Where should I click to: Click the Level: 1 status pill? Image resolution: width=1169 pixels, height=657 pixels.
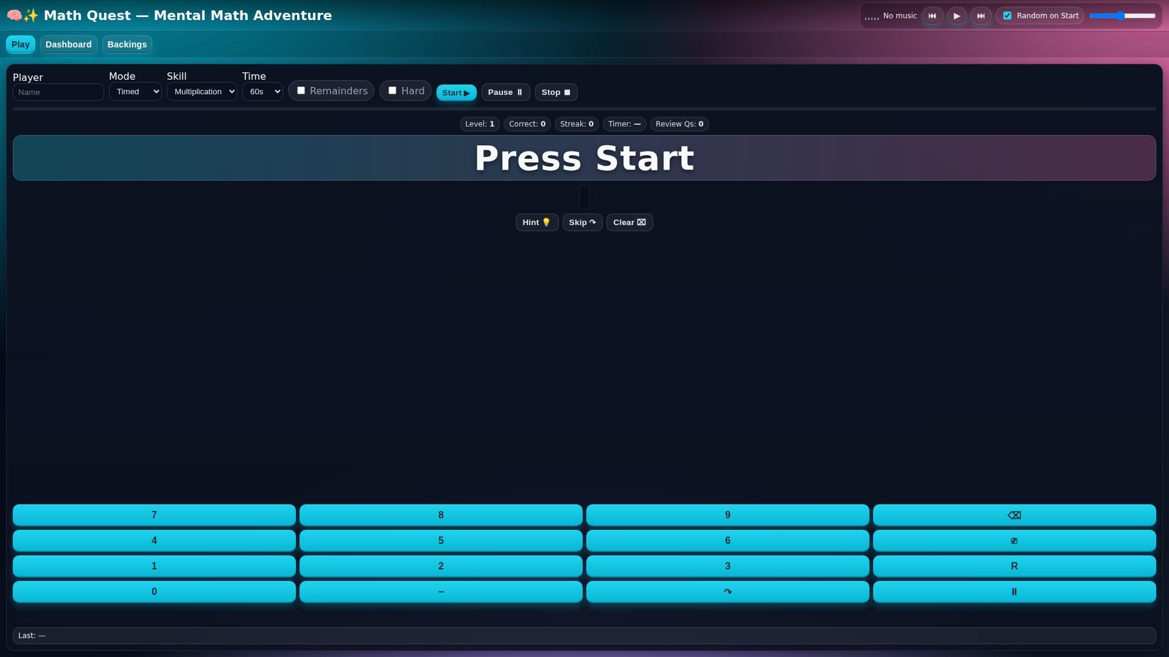(480, 124)
